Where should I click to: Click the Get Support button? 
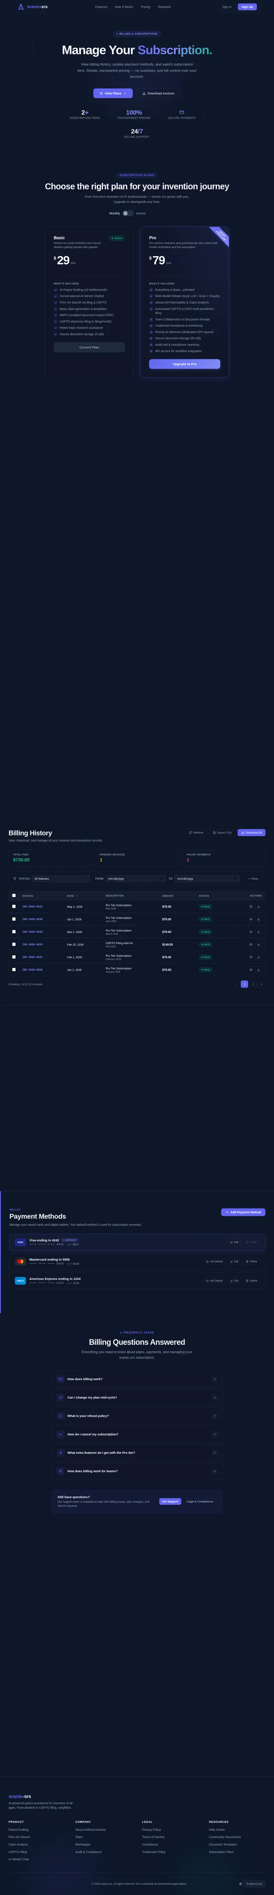(x=170, y=1501)
